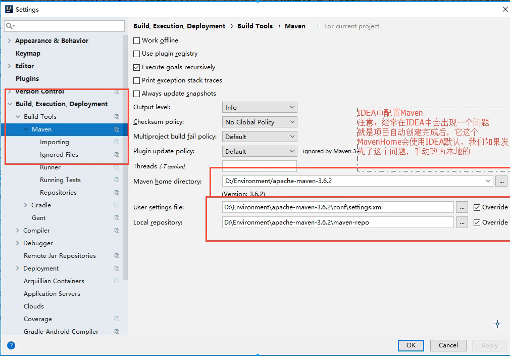
Task: Uncheck Execute goals recursively
Action: coord(137,67)
